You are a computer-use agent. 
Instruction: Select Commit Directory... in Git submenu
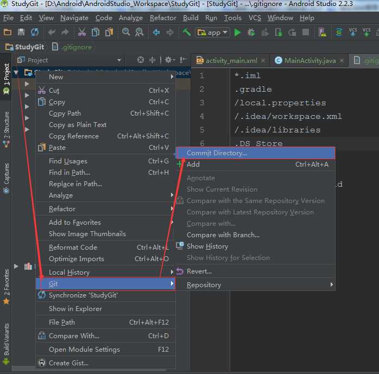255,153
